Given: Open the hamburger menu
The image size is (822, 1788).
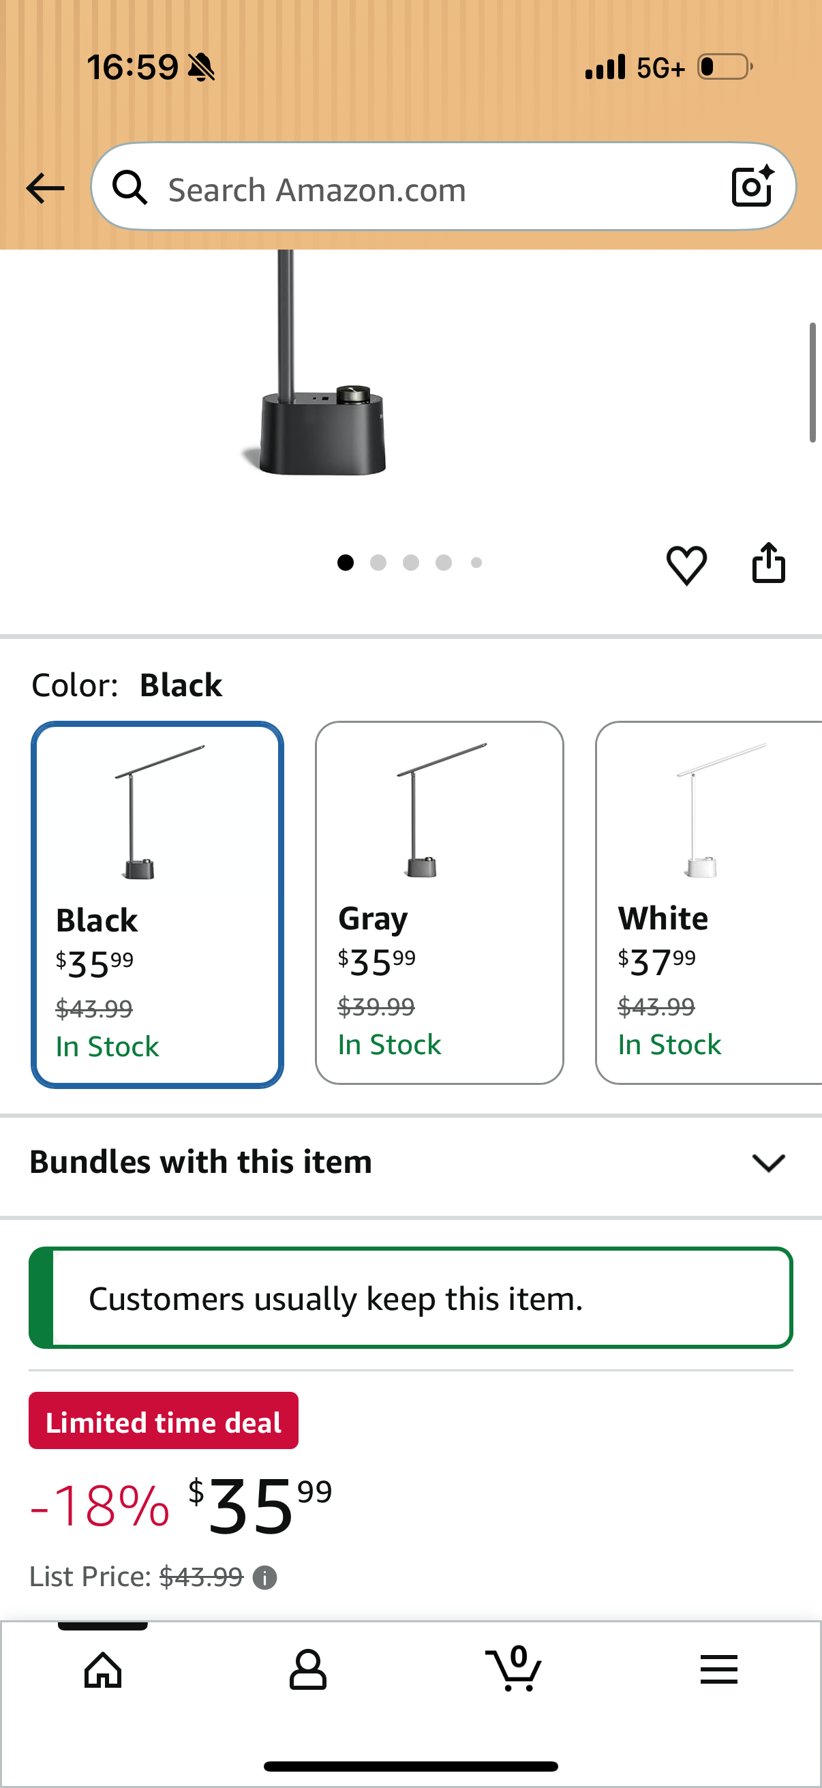Looking at the screenshot, I should 718,1669.
